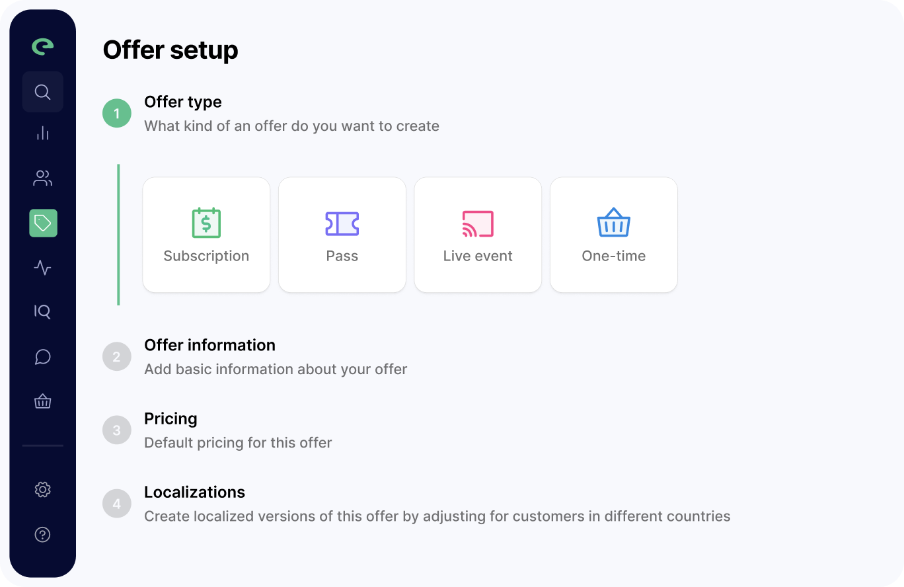This screenshot has width=904, height=587.
Task: Expand the Offer information step
Action: (x=209, y=346)
